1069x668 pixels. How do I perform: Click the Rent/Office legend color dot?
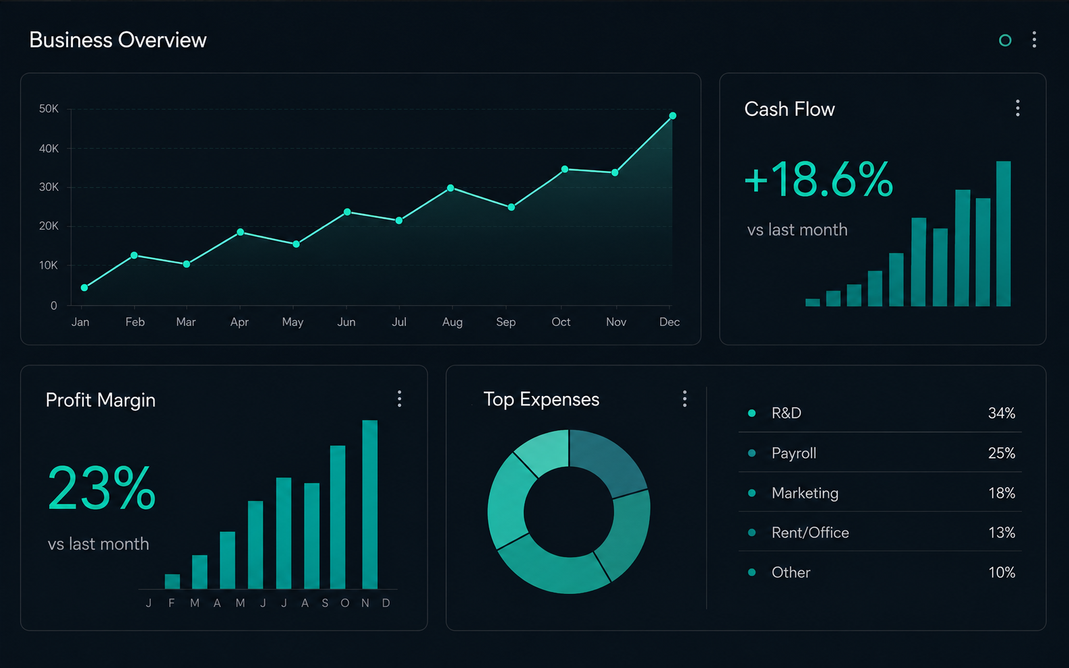pos(752,533)
